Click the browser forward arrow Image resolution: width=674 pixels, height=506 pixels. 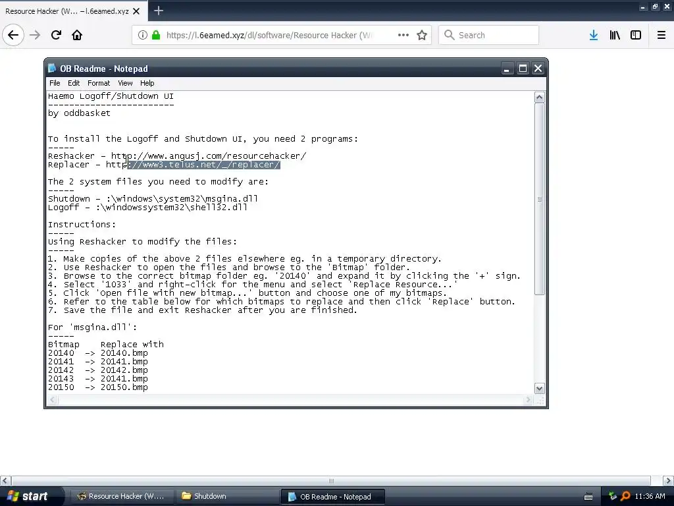pyautogui.click(x=35, y=35)
